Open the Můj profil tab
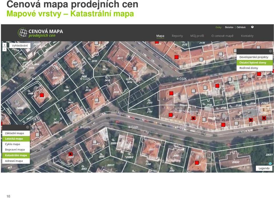274x198 pixels. coord(197,36)
